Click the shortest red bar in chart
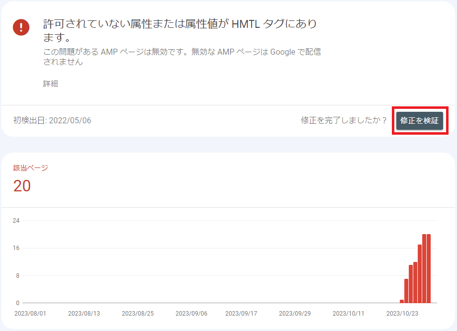The height and width of the screenshot is (331, 457). [x=402, y=301]
